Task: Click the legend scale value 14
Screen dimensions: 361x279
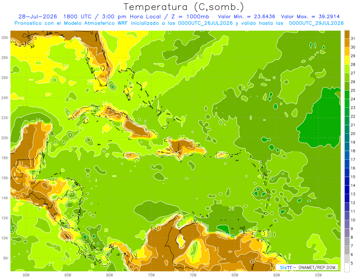Action: tap(353, 185)
